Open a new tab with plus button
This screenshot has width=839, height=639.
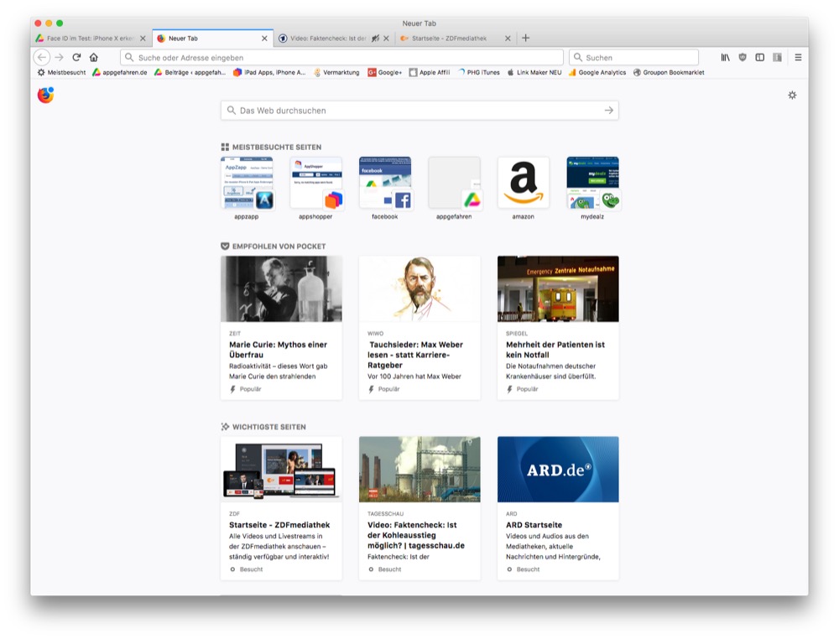525,38
